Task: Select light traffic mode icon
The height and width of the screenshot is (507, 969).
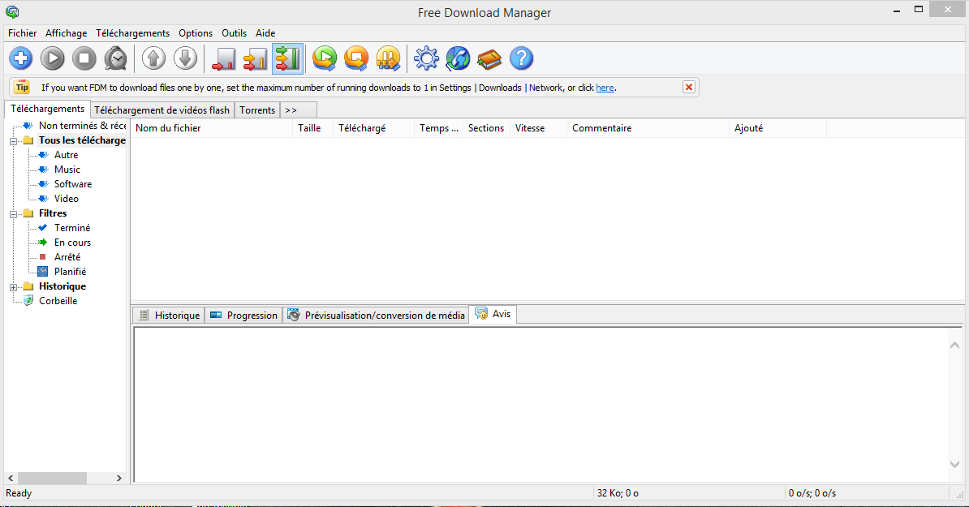Action: (224, 58)
